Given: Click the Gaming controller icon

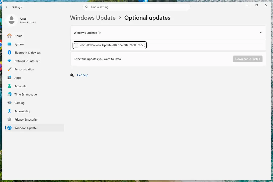Looking at the screenshot, I should [x=9, y=102].
